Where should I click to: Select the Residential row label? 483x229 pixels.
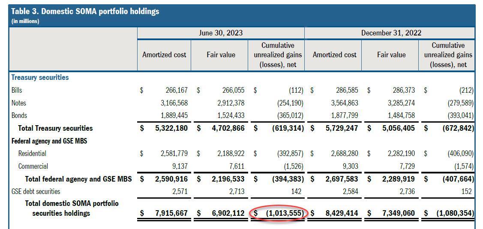[32, 153]
